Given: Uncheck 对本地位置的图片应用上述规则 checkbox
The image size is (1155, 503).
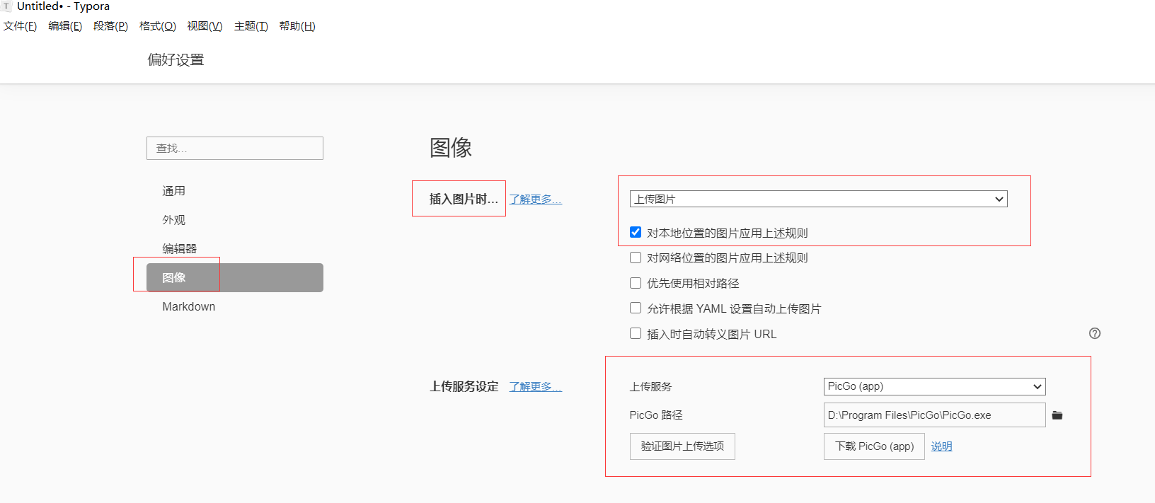Looking at the screenshot, I should coord(636,232).
